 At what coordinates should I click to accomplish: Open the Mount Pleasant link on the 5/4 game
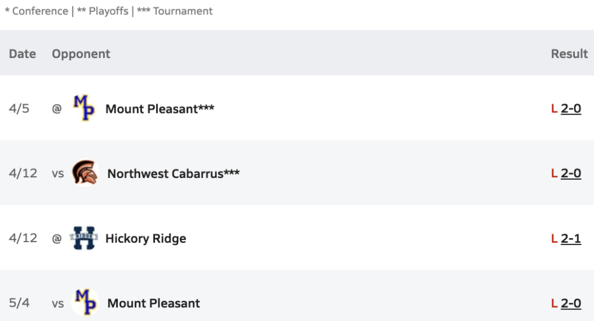coord(153,303)
